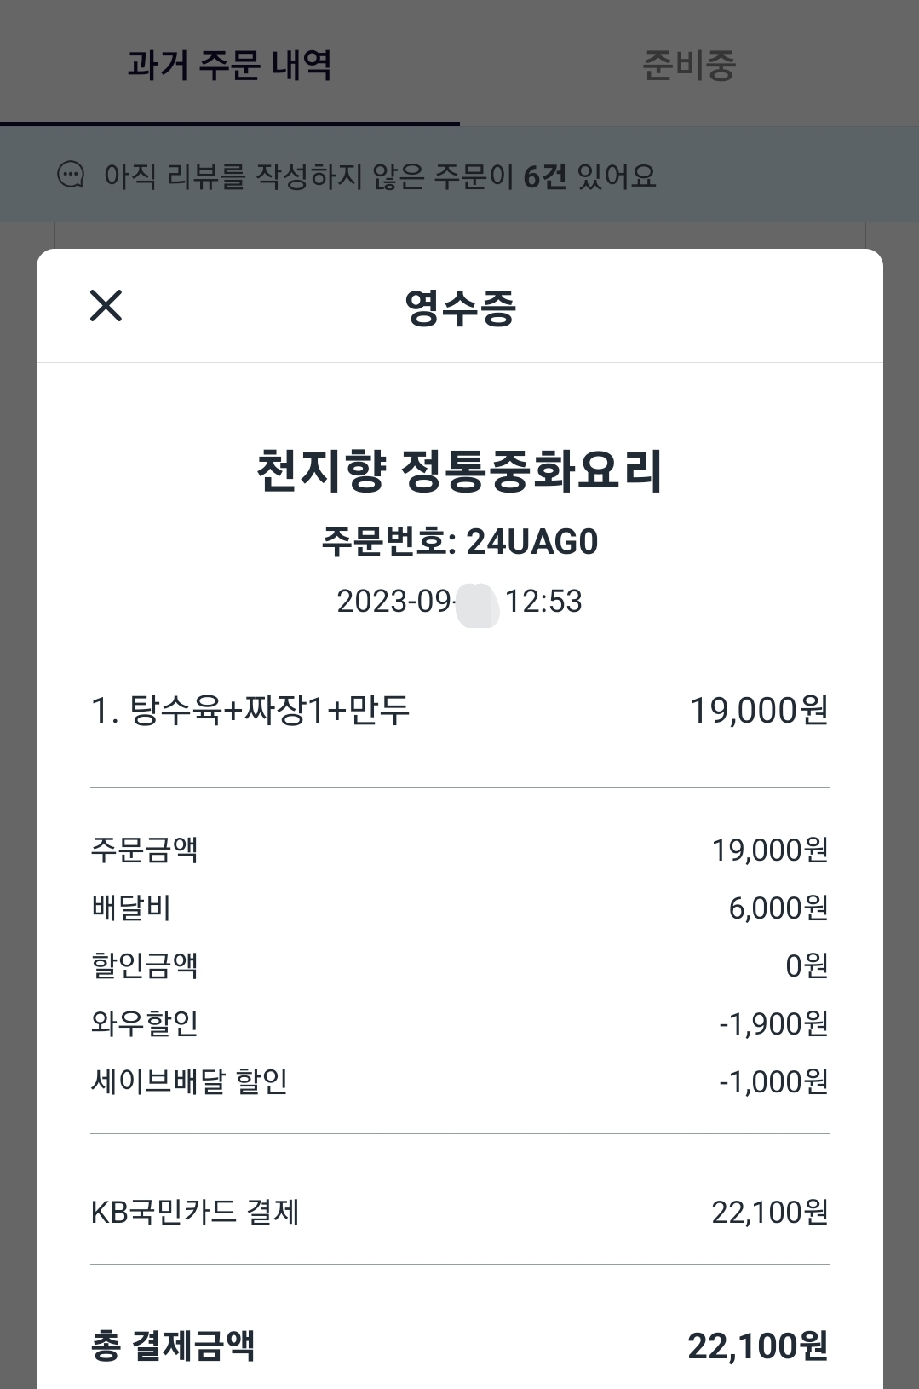
Task: Tap the 6,000원 delivery fee amount
Action: (x=778, y=908)
